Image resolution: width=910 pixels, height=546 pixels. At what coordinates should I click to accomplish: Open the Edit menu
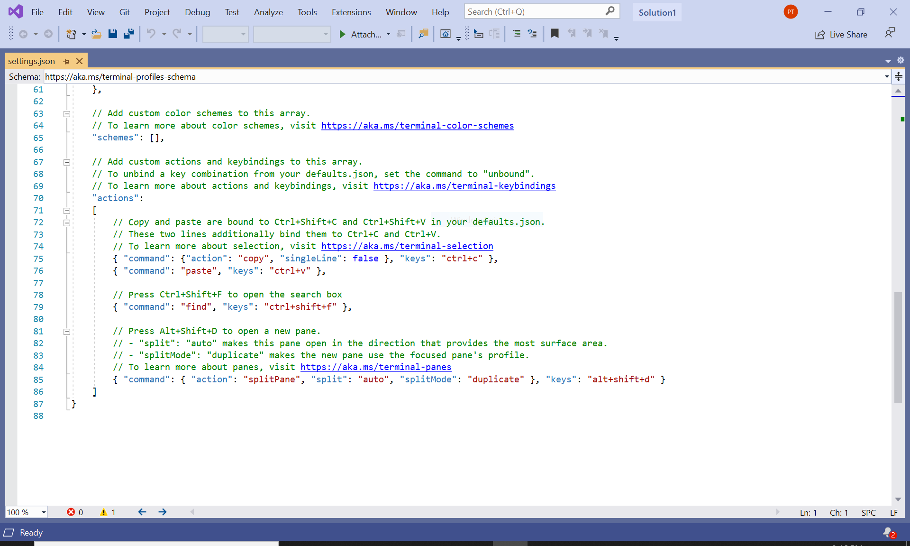(x=65, y=12)
